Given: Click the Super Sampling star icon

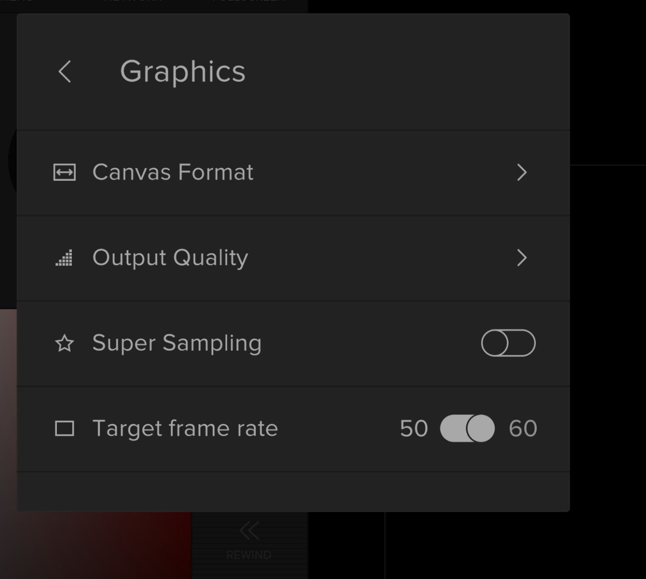Looking at the screenshot, I should 65,343.
